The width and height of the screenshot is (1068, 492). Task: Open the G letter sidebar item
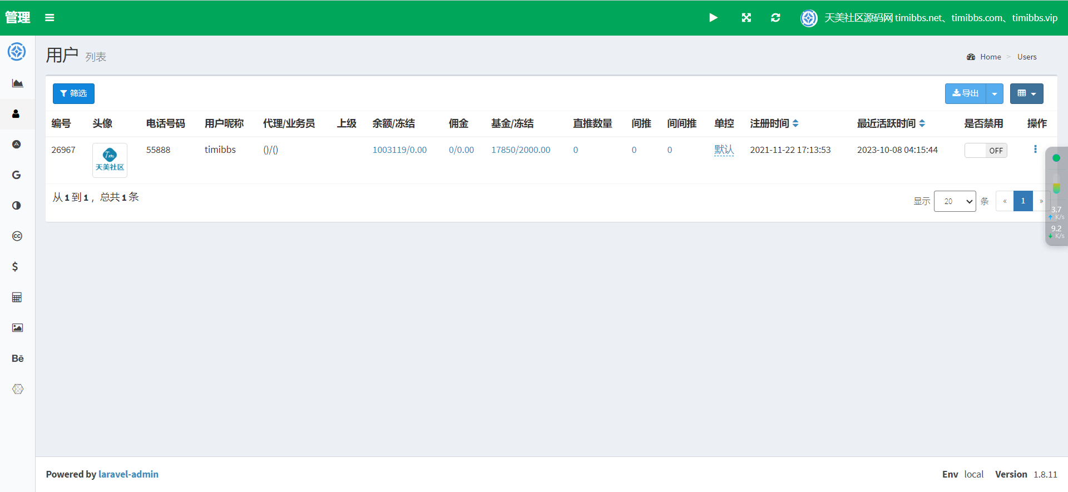pos(17,175)
